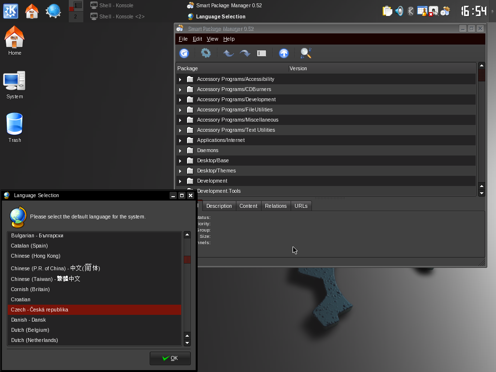Select "Chinese (Hong Kong)" language
This screenshot has height=372, width=496.
[x=94, y=256]
